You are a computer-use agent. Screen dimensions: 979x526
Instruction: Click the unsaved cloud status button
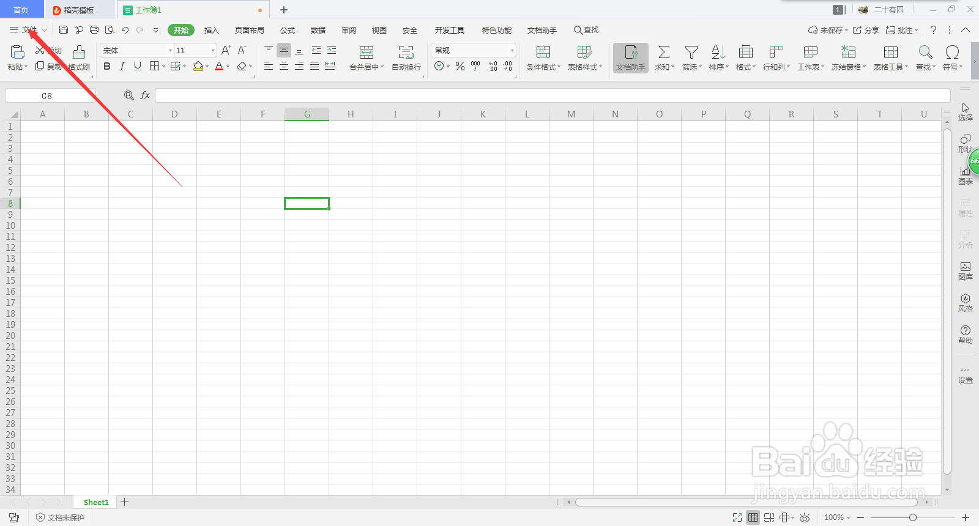(828, 30)
